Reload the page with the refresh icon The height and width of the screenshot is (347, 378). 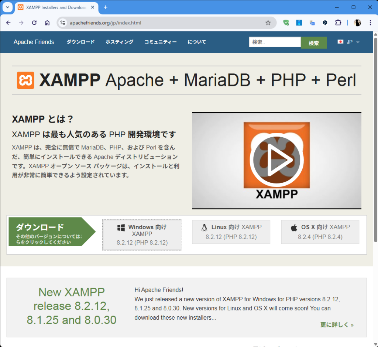click(x=34, y=23)
